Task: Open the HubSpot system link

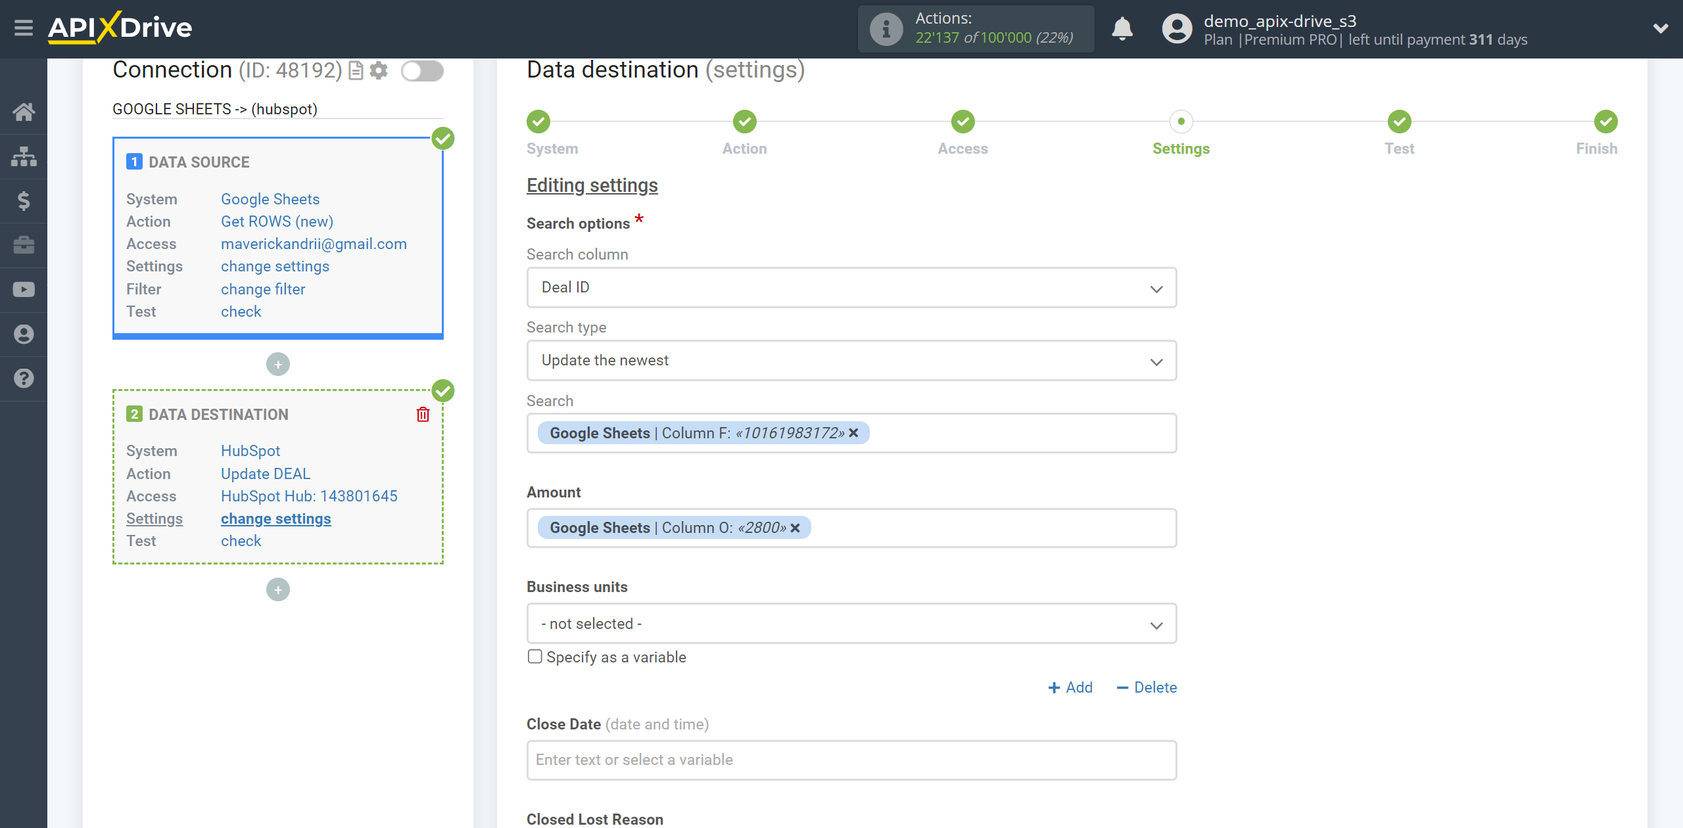Action: coord(250,451)
